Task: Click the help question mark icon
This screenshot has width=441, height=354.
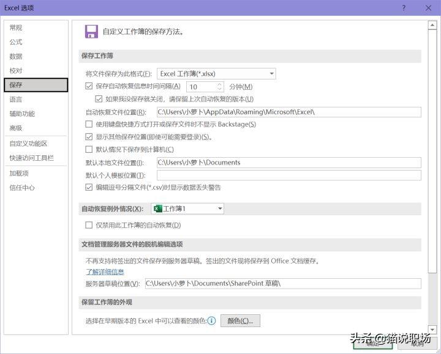Action: click(404, 8)
